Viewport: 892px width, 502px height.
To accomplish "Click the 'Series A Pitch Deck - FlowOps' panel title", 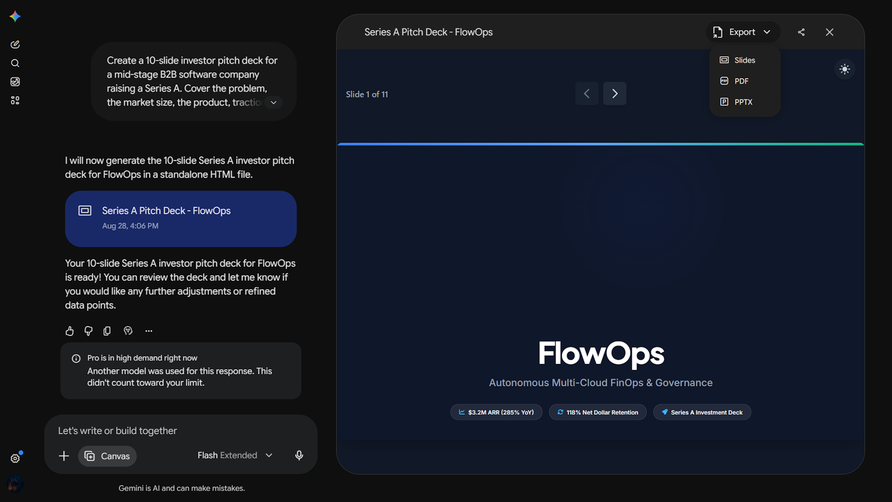I will (428, 32).
